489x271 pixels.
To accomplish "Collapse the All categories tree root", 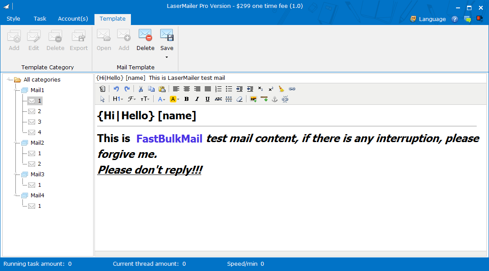I will [x=9, y=80].
